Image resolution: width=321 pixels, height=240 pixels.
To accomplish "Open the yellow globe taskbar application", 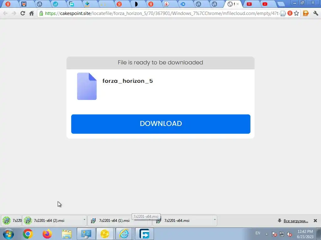I will pos(105,234).
